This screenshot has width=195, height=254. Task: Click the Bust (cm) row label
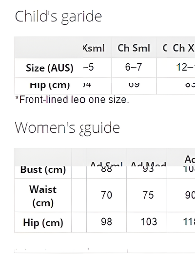(43, 170)
